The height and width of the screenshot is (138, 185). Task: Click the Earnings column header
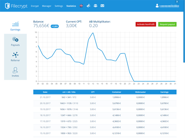pyautogui.click(x=164, y=92)
